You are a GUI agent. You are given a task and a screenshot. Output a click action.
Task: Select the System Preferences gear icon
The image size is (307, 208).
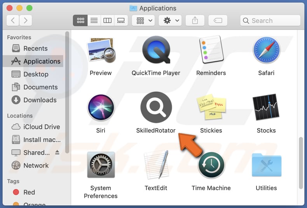101,165
